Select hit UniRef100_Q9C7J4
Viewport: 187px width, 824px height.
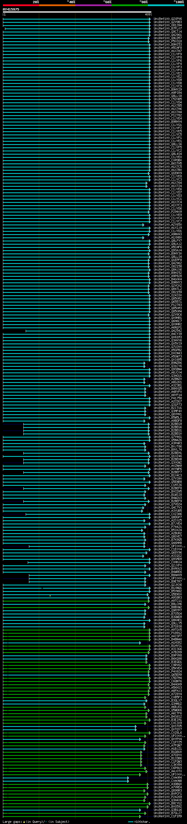pos(168,32)
